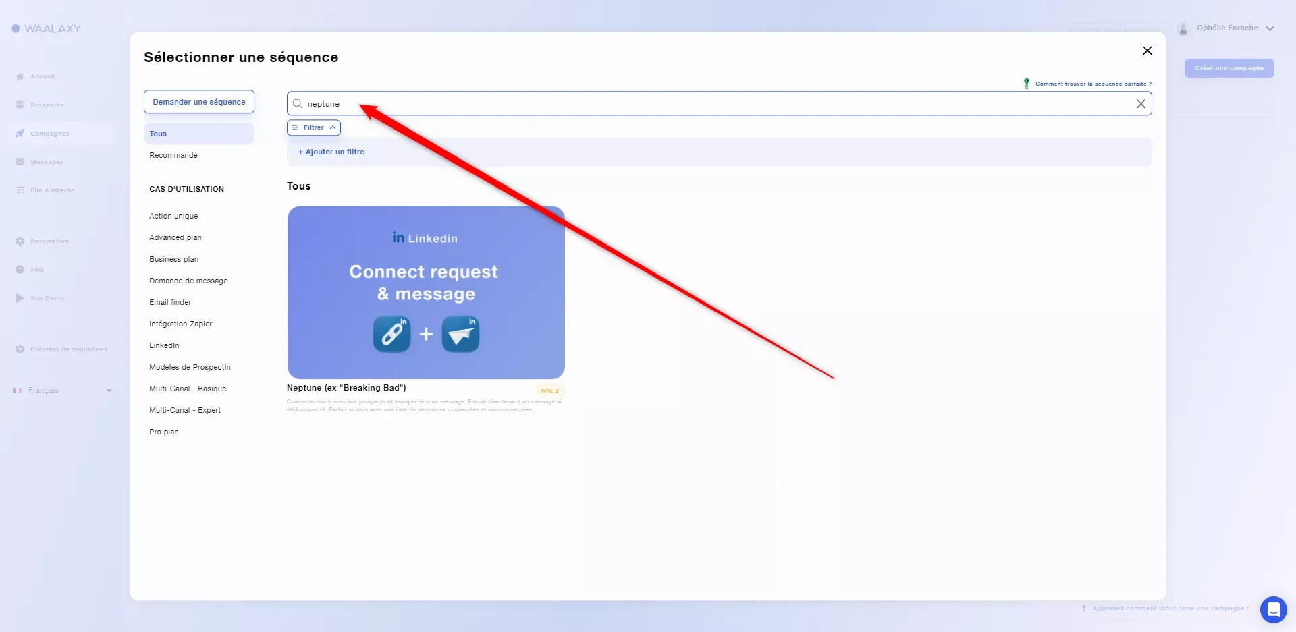This screenshot has width=1296, height=632.
Task: Click Demander une séquence button
Action: (199, 102)
